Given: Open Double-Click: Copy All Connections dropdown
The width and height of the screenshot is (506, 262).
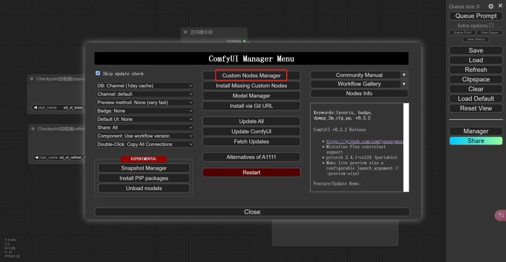Looking at the screenshot, I should [145, 144].
